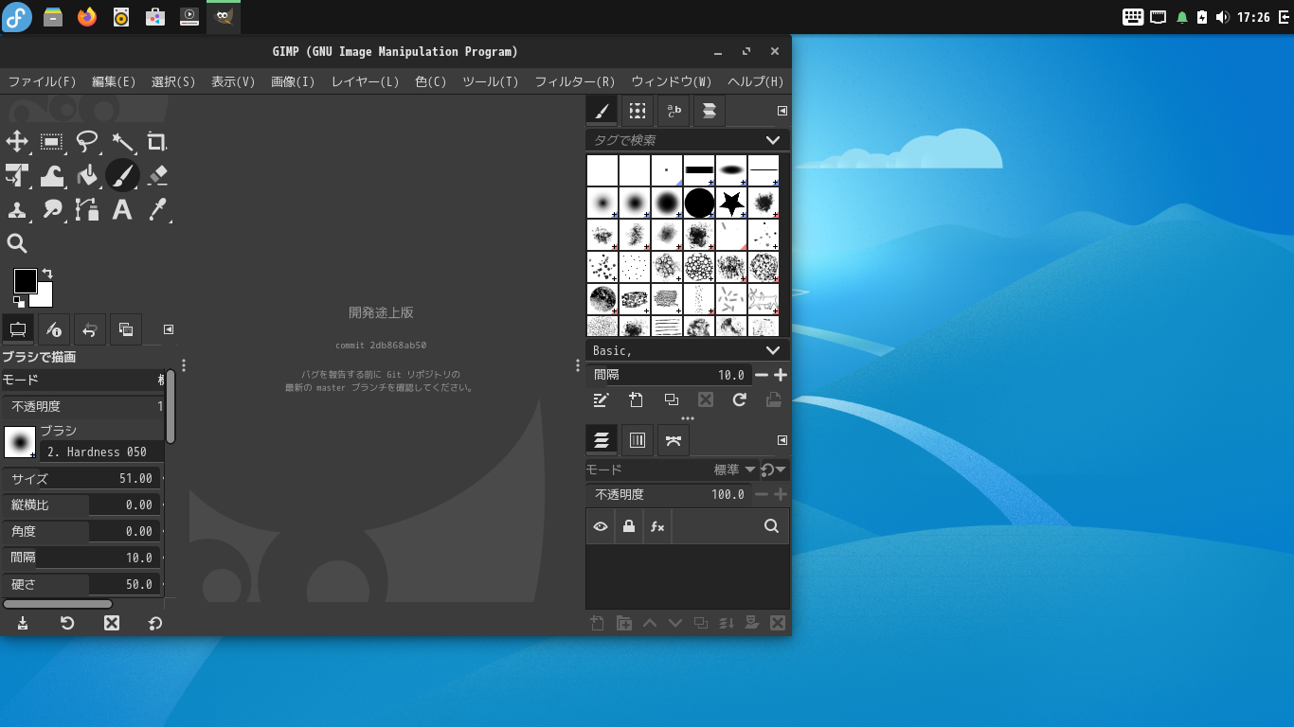This screenshot has height=727, width=1294.
Task: Open the layer mode group switcher
Action: pos(774,470)
